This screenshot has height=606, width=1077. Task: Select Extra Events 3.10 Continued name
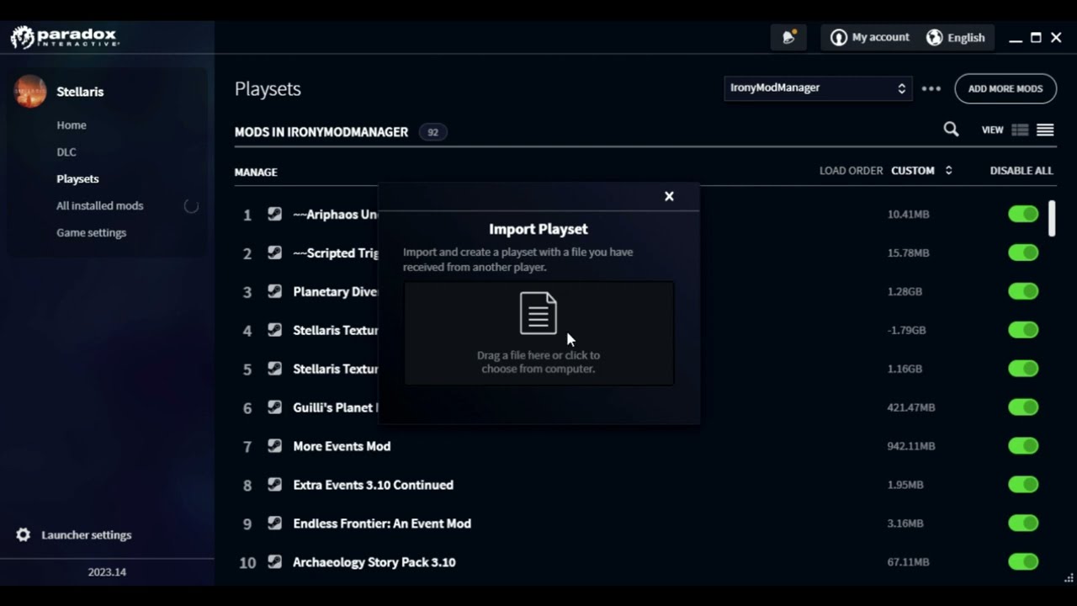pyautogui.click(x=374, y=485)
